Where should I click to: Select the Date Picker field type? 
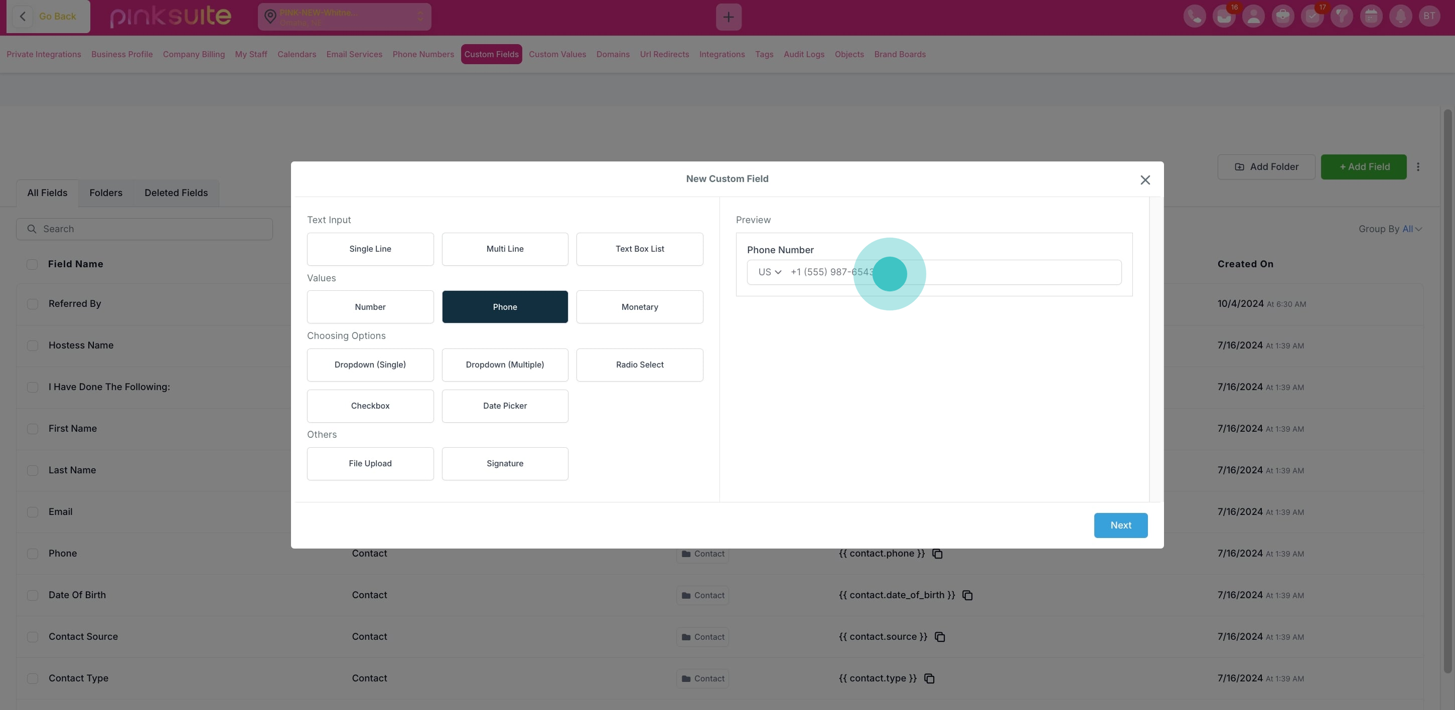coord(504,406)
